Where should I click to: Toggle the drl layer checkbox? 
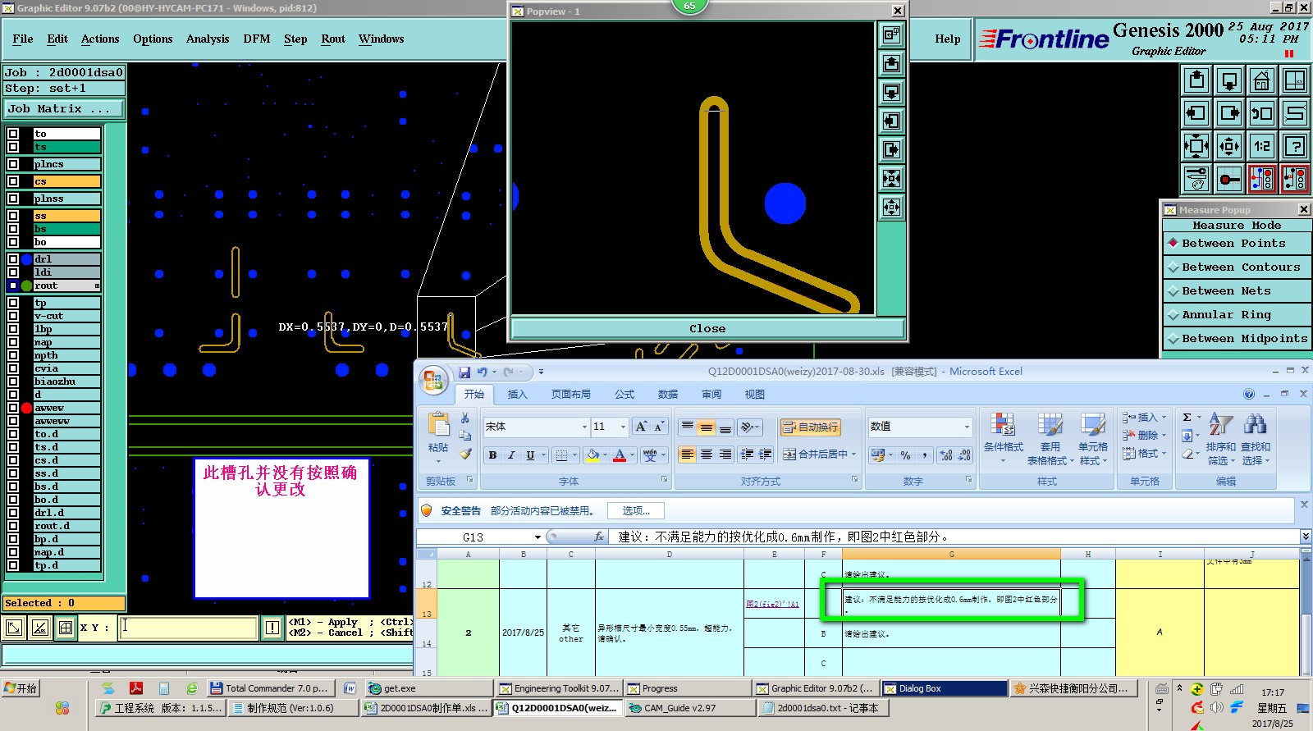[13, 259]
